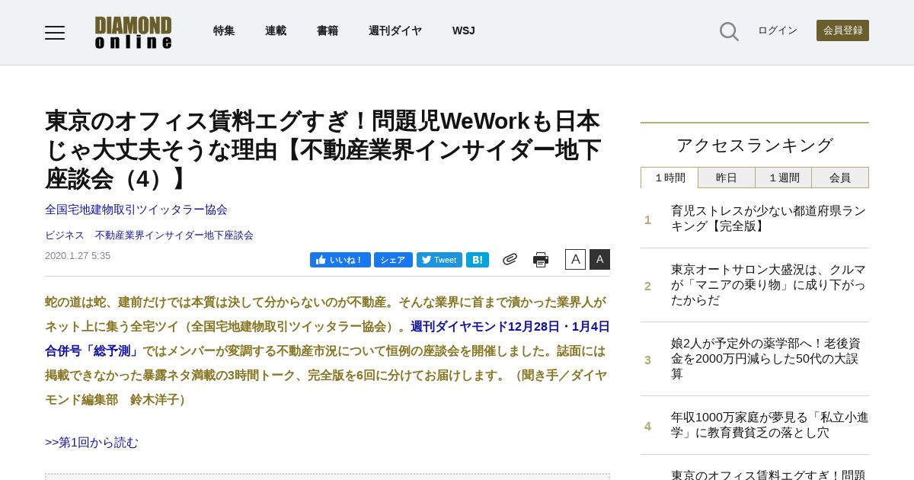914x480 pixels.
Task: Open the 連載 menu
Action: (x=276, y=30)
